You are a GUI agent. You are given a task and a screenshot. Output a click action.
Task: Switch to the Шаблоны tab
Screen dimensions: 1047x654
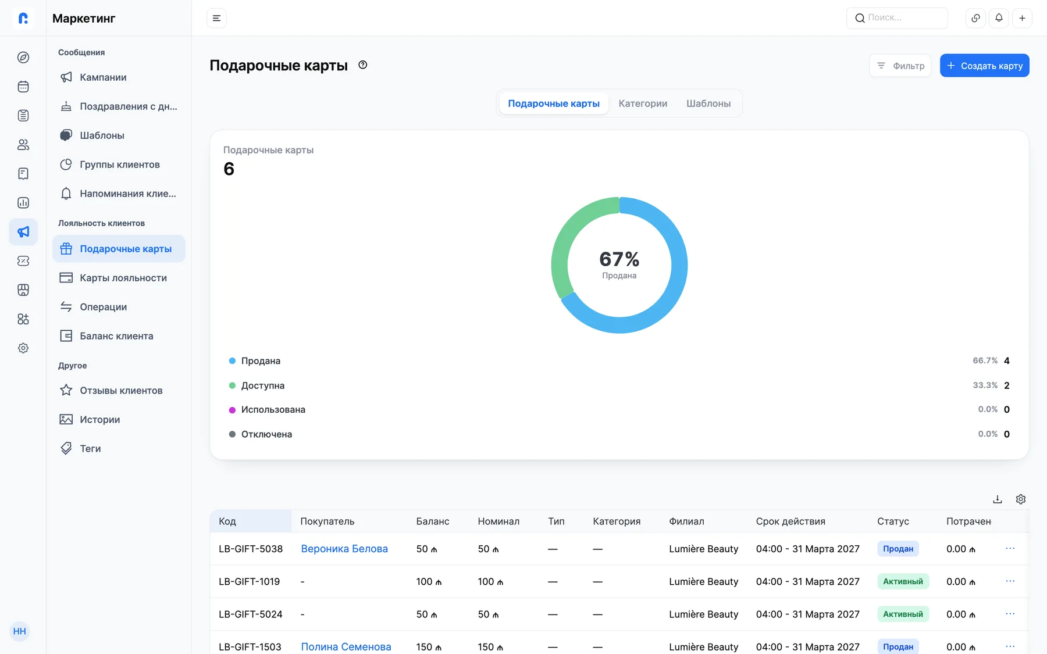708,103
